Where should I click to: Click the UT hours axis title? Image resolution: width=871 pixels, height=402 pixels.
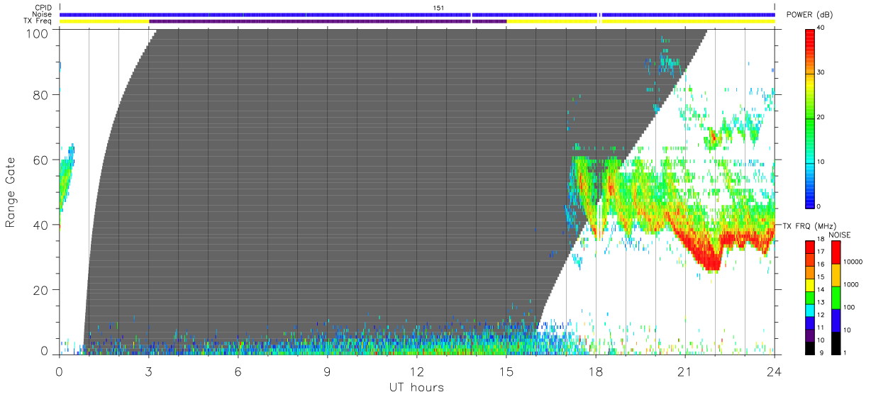click(416, 387)
